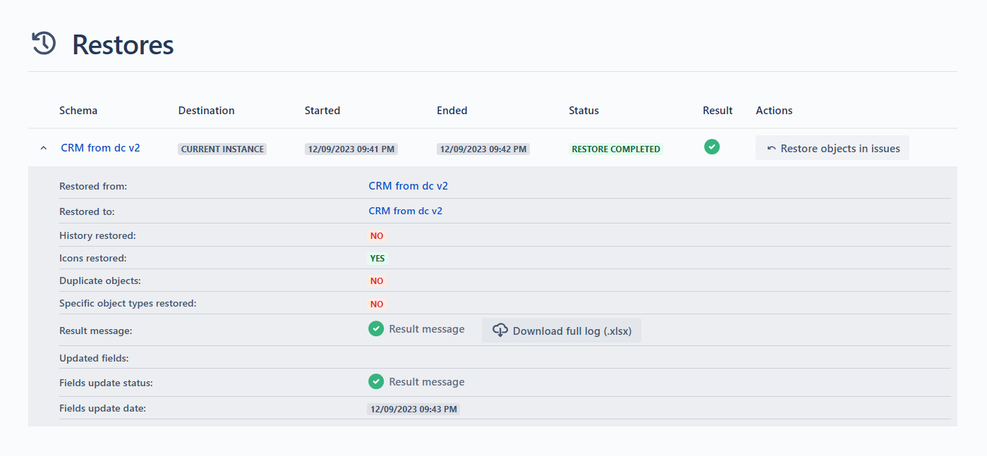Click the Fields update date: label
987x456 pixels.
coord(102,408)
